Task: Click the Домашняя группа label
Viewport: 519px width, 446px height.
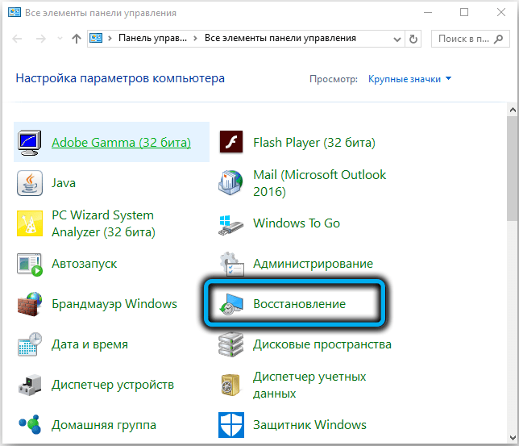Action: click(104, 425)
